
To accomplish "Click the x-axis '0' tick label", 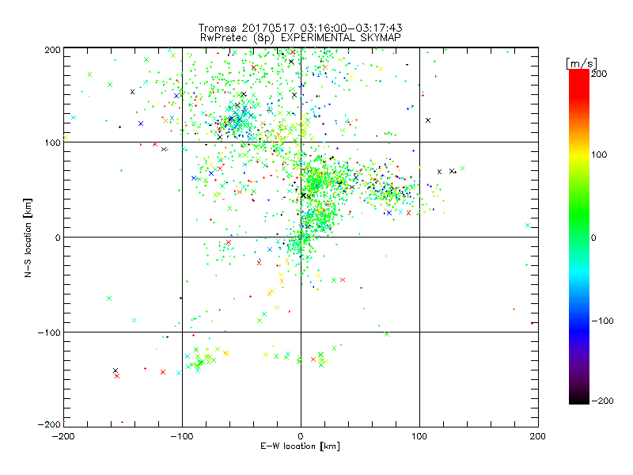I will 301,436.
